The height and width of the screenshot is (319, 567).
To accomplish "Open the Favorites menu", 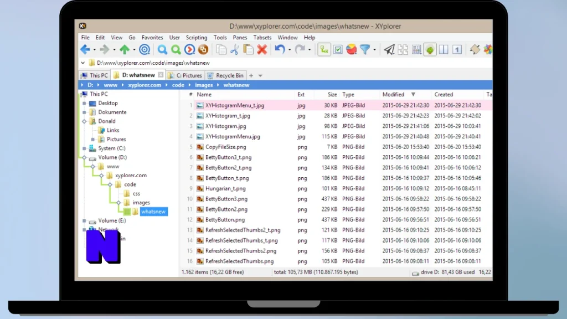I will (152, 38).
